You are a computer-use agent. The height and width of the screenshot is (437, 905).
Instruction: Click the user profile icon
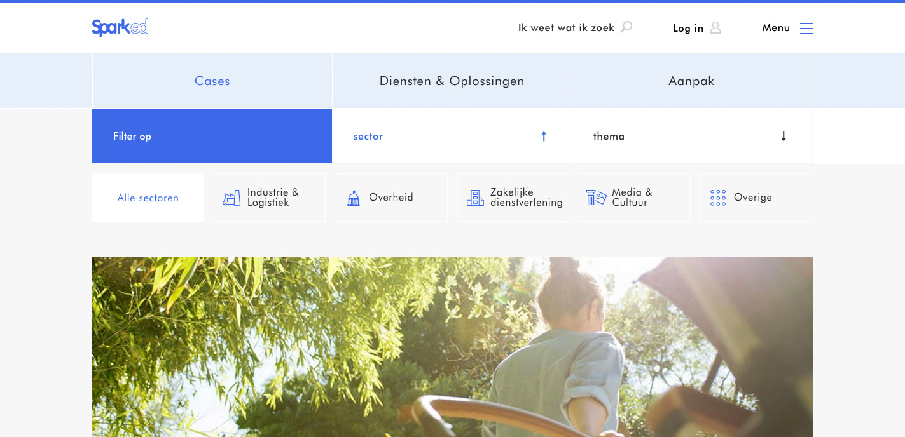coord(715,28)
